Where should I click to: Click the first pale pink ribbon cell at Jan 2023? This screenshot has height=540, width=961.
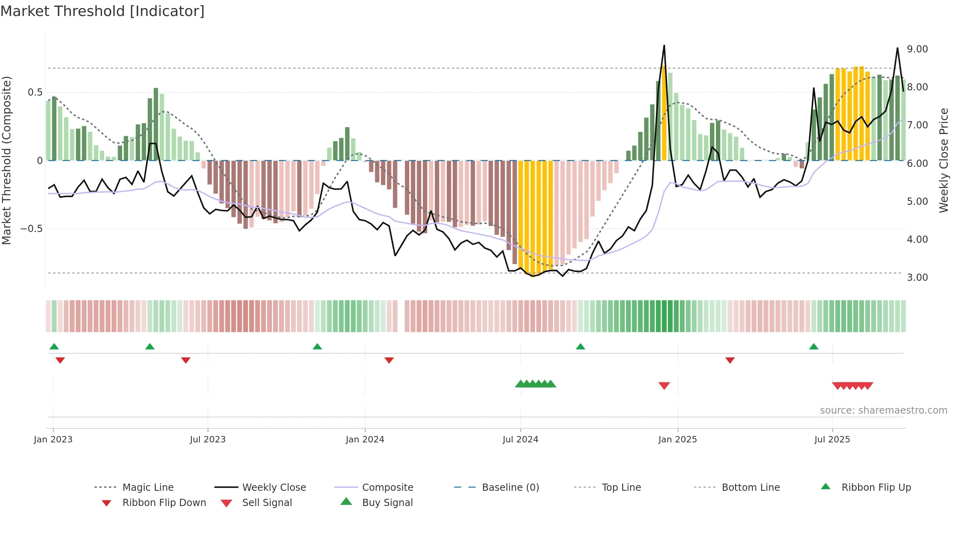(x=48, y=316)
